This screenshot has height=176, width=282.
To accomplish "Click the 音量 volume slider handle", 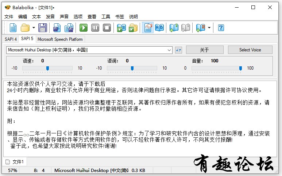I will click(x=240, y=68).
